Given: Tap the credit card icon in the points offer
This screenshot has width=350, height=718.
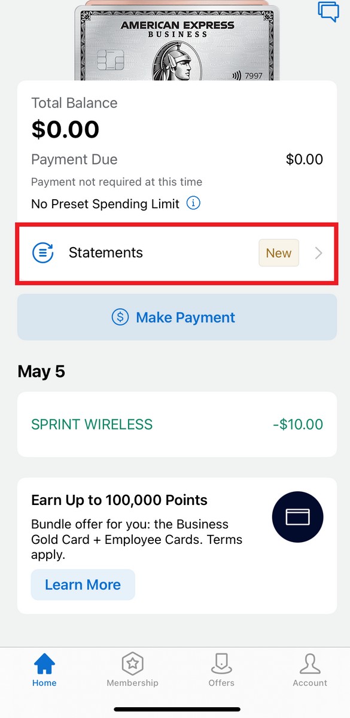Looking at the screenshot, I should tap(297, 516).
